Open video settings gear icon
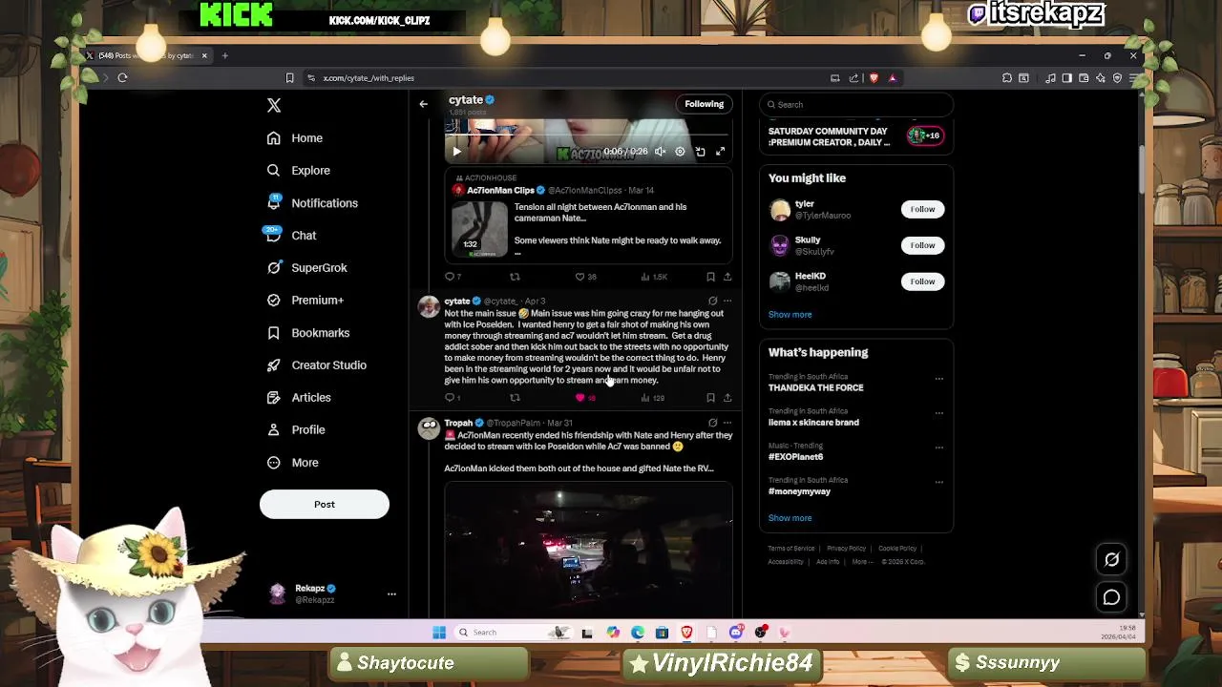Viewport: 1222px width, 687px height. (680, 152)
